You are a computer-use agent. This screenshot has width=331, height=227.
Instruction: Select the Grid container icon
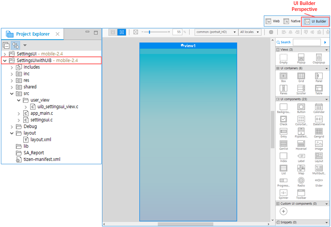pyautogui.click(x=301, y=76)
